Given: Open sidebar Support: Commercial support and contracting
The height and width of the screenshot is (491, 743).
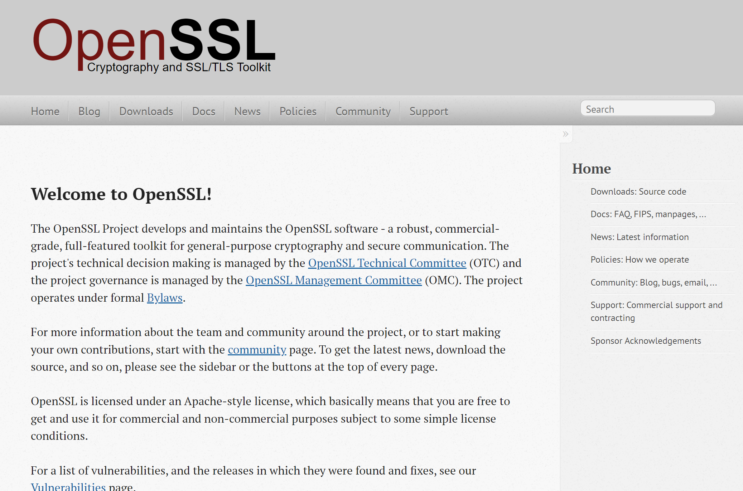Looking at the screenshot, I should (x=656, y=311).
